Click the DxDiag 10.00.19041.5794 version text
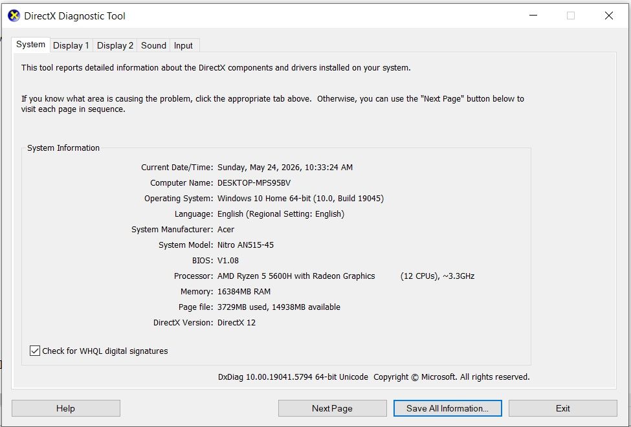The image size is (631, 427). [x=293, y=377]
